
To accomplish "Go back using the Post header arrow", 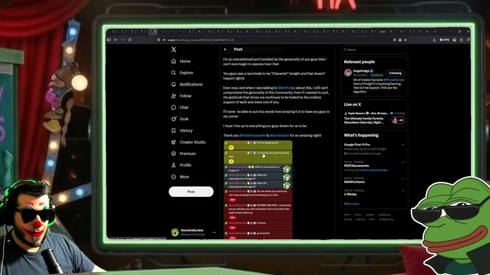I will tap(225, 49).
